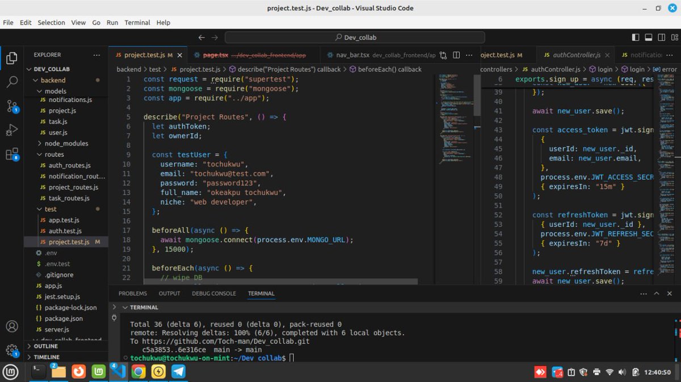The image size is (681, 382).
Task: Close the authController.js tab
Action: [608, 56]
